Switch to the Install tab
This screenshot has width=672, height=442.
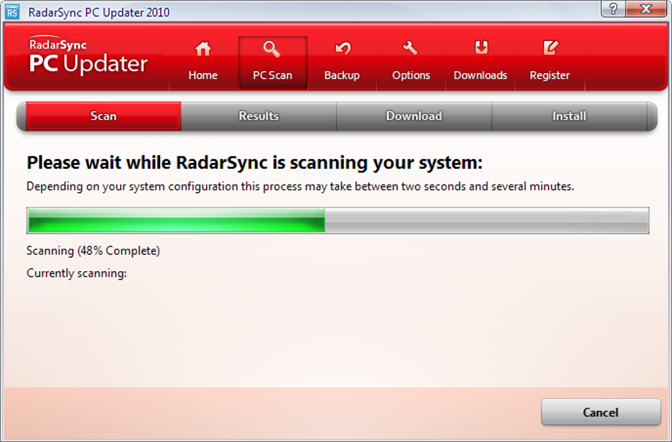click(569, 116)
